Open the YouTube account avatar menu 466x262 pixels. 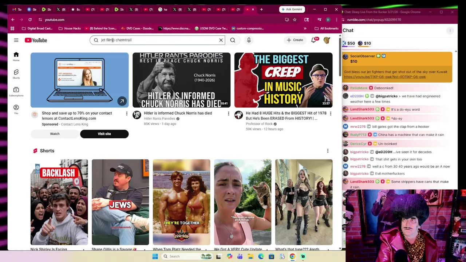[x=327, y=40]
